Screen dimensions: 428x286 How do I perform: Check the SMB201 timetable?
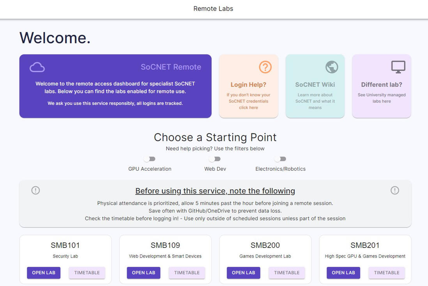click(386, 273)
